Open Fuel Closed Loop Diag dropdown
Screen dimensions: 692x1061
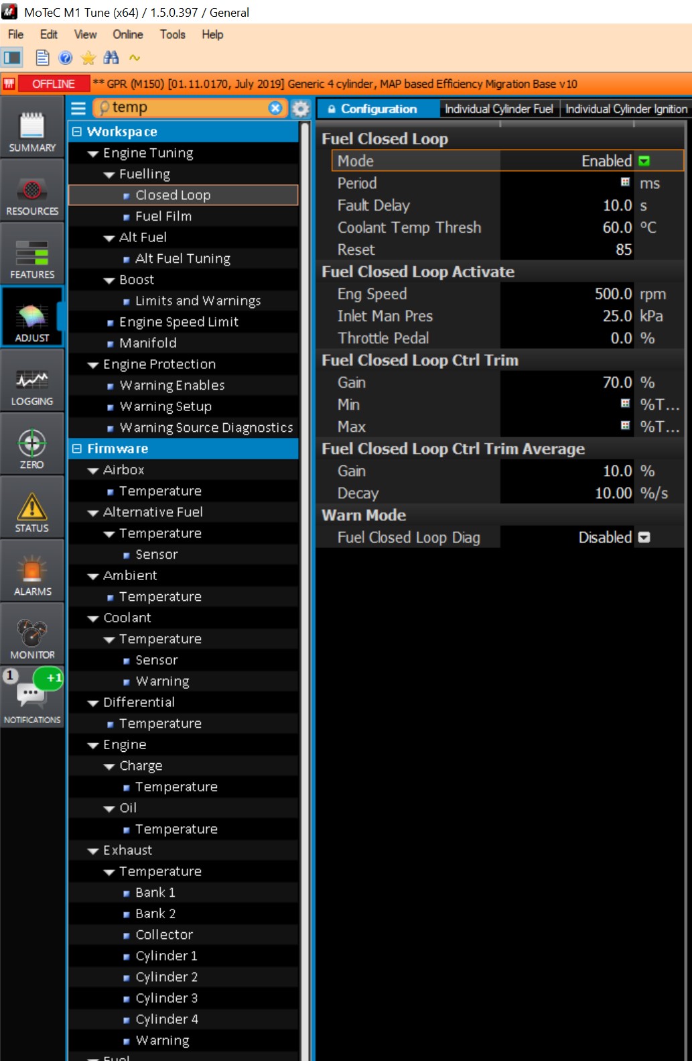tap(644, 538)
